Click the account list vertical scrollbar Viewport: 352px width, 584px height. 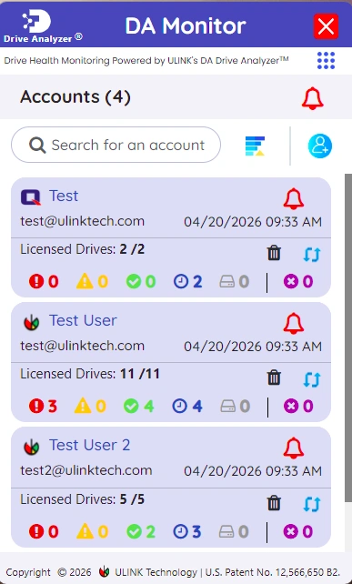click(347, 337)
